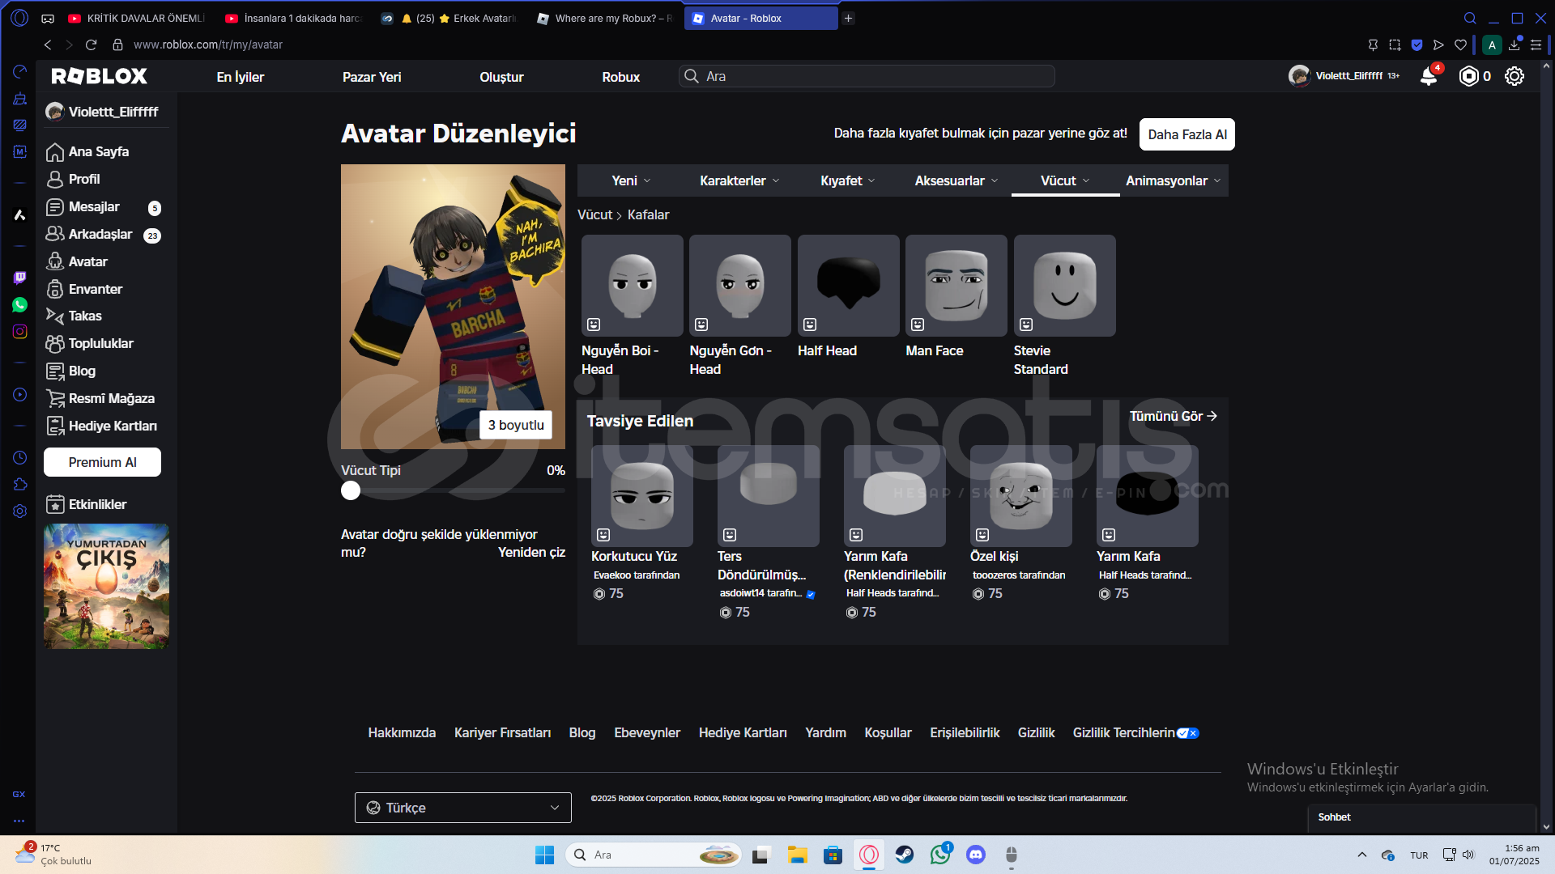The image size is (1555, 874).
Task: Bookmark page with the heart icon
Action: coord(1460,45)
